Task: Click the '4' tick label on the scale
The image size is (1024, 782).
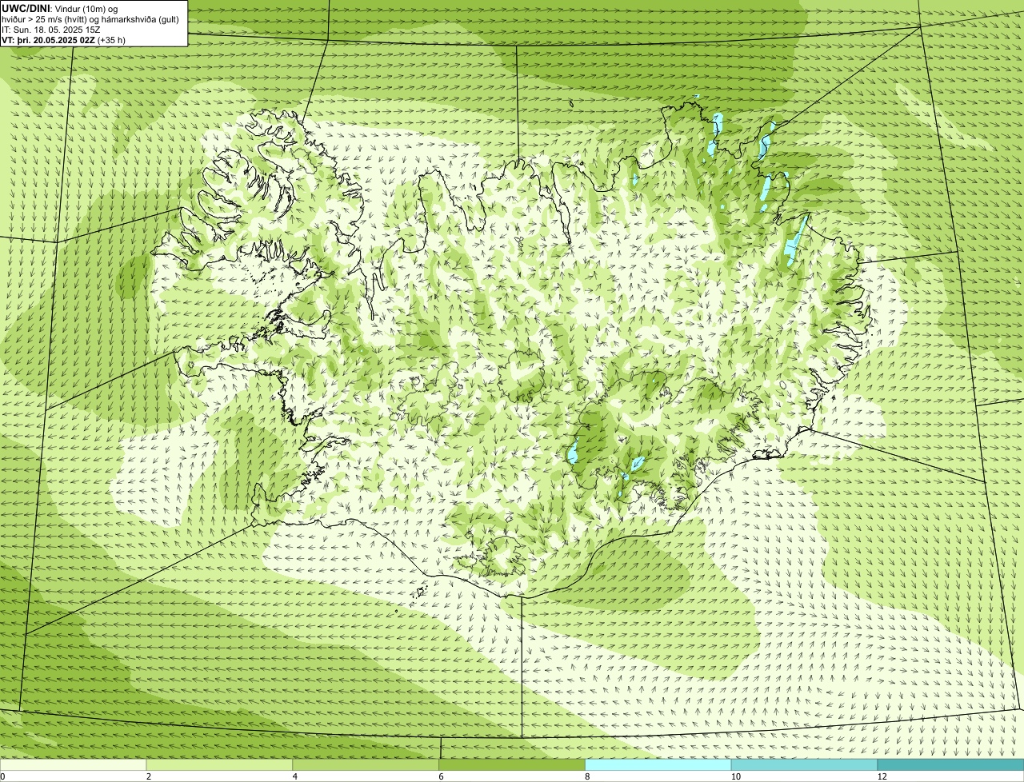Action: click(295, 776)
